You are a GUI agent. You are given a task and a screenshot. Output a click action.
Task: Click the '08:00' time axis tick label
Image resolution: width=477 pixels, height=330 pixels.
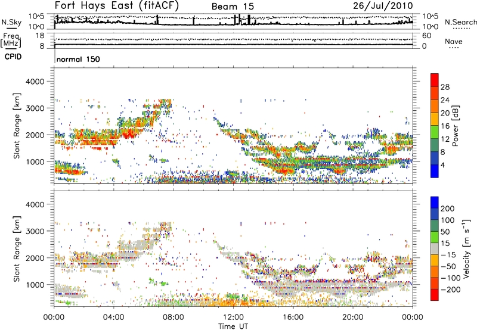pos(174,317)
